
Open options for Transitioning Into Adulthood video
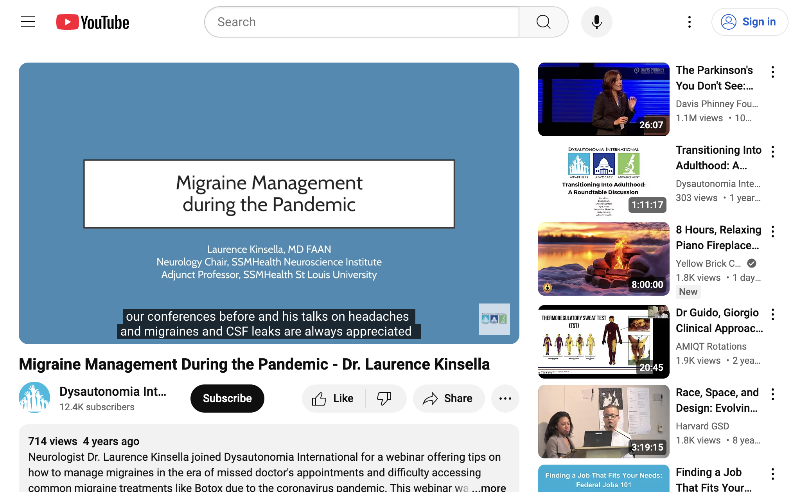(x=772, y=152)
